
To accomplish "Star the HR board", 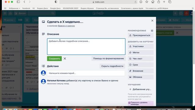I will coord(27,20).
